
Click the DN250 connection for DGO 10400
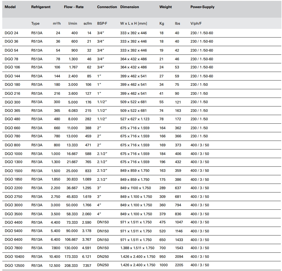click(103, 257)
